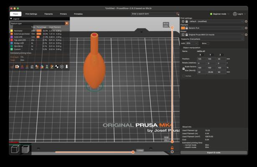Image resolution: width=257 pixels, height=167 pixels.
Task: Switch to sliced layers preview icon
Action: click(26, 149)
